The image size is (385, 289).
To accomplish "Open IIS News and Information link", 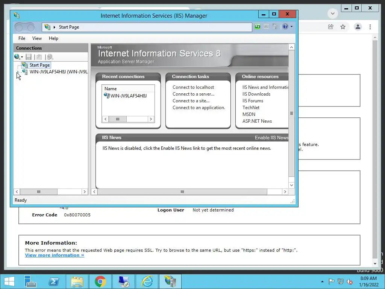I will tap(265, 87).
